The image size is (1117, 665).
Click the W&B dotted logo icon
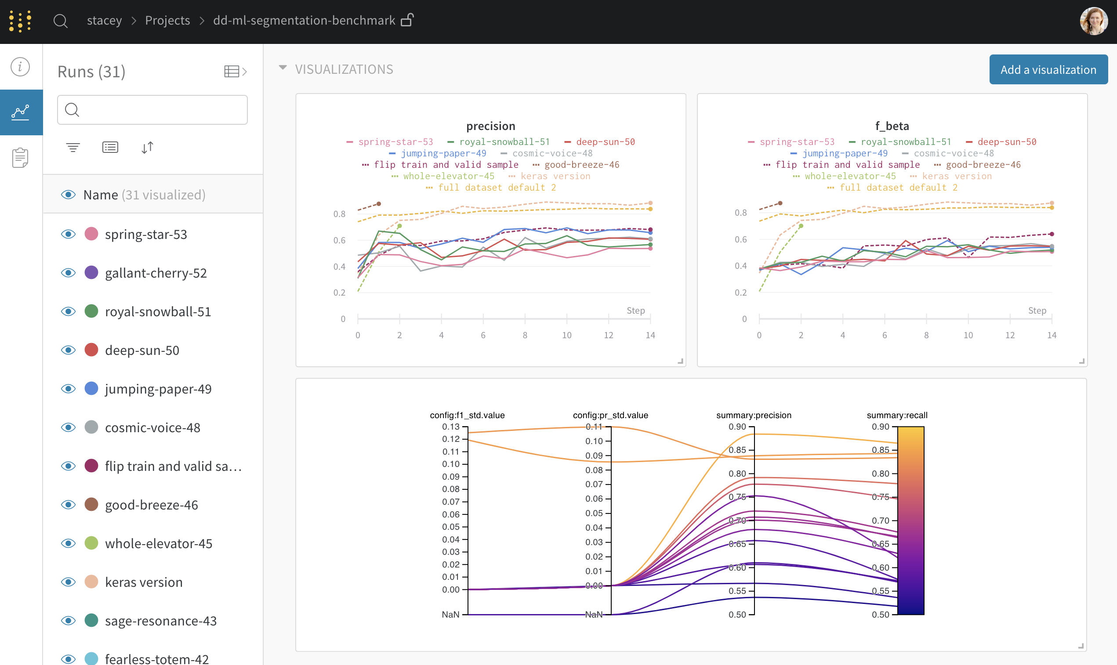click(x=20, y=21)
